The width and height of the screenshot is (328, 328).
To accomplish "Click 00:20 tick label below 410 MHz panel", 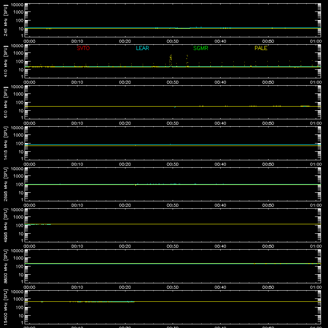I will tap(125, 82).
